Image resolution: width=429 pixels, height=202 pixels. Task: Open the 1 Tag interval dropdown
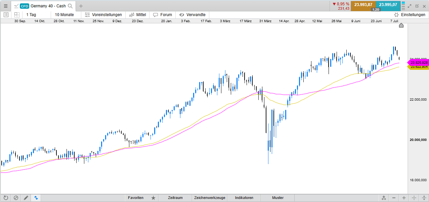click(31, 15)
